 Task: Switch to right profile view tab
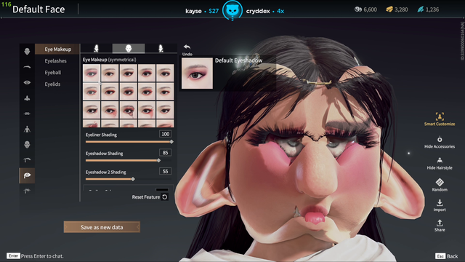[x=161, y=49]
